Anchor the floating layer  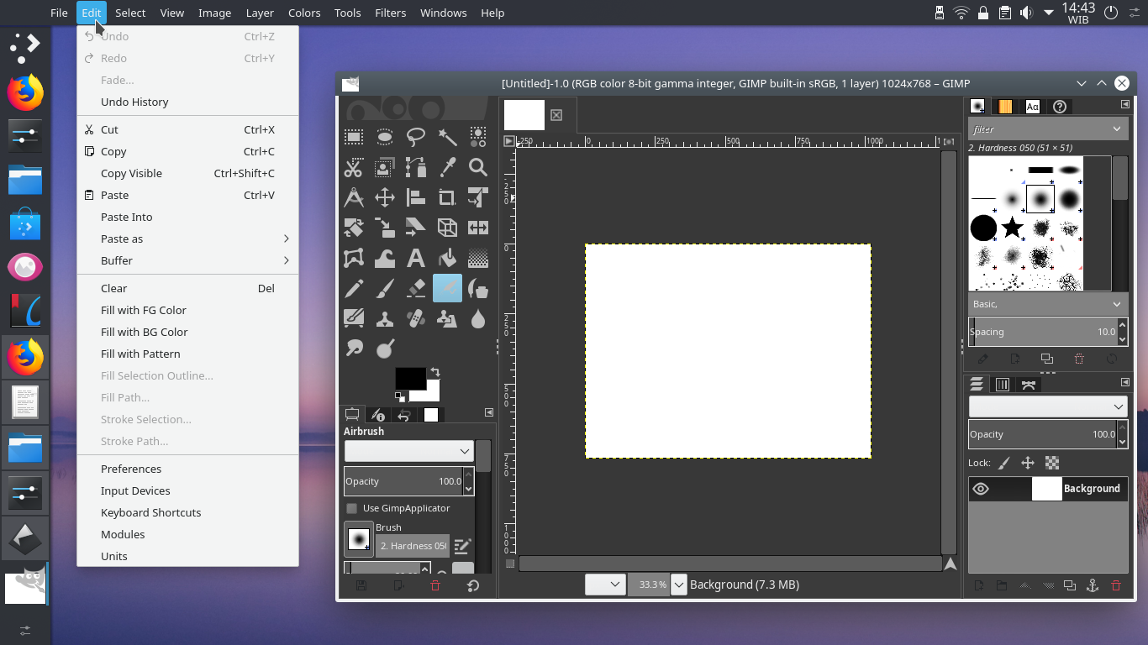[1093, 586]
